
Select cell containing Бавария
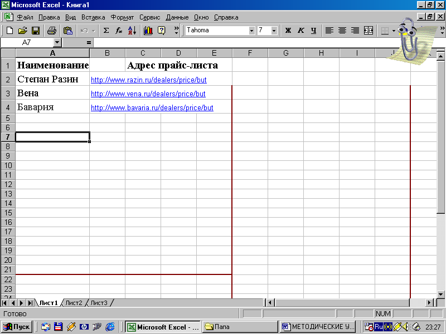tap(52, 107)
